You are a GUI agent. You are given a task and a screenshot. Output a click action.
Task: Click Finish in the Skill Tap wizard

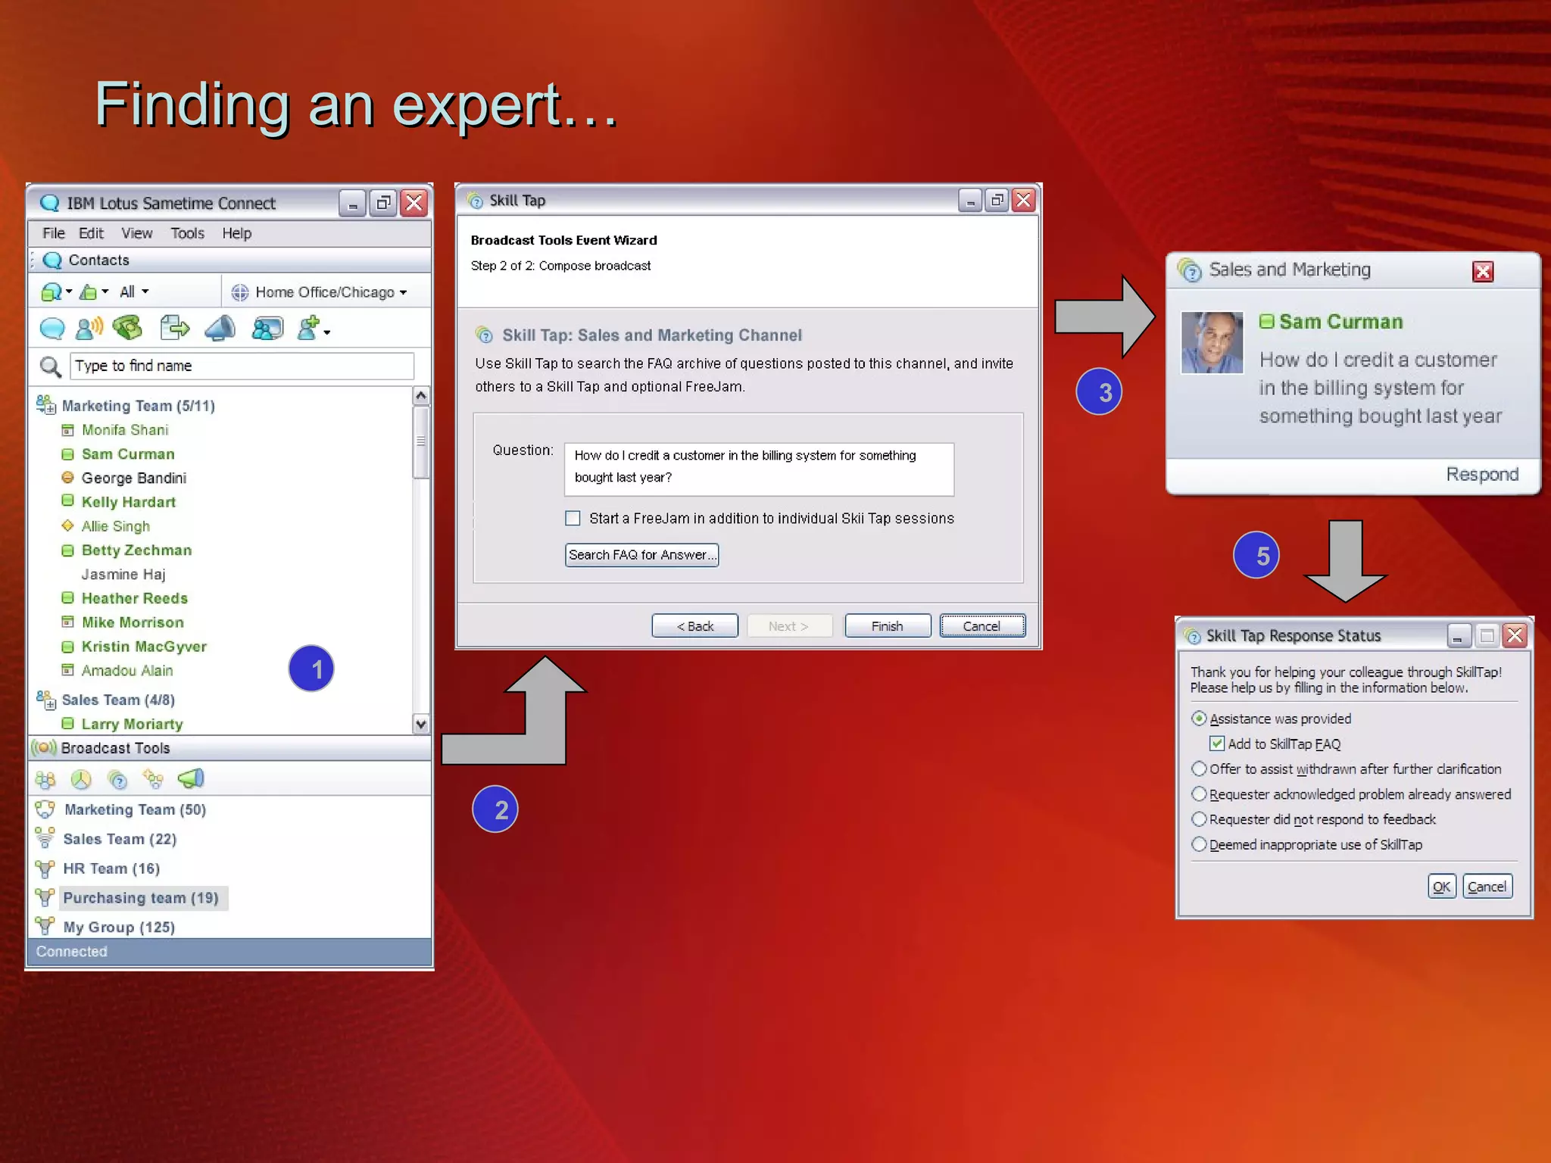887,626
